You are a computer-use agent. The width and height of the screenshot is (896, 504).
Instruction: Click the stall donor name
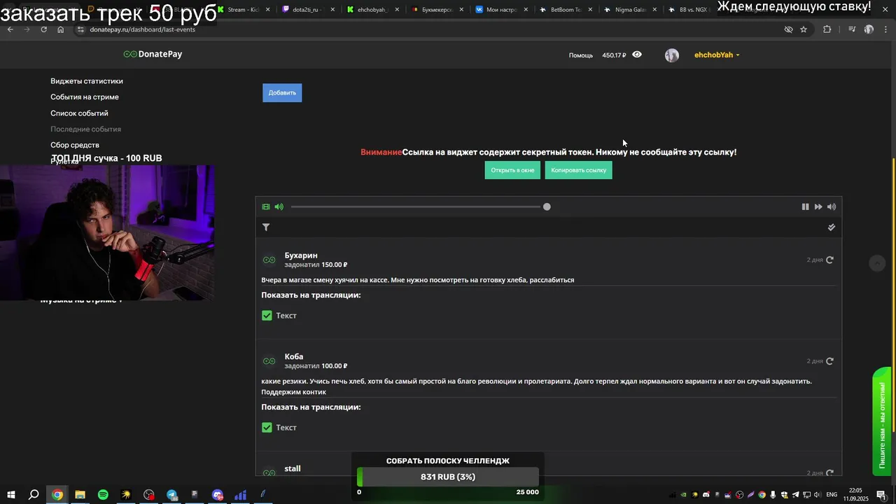(x=293, y=469)
